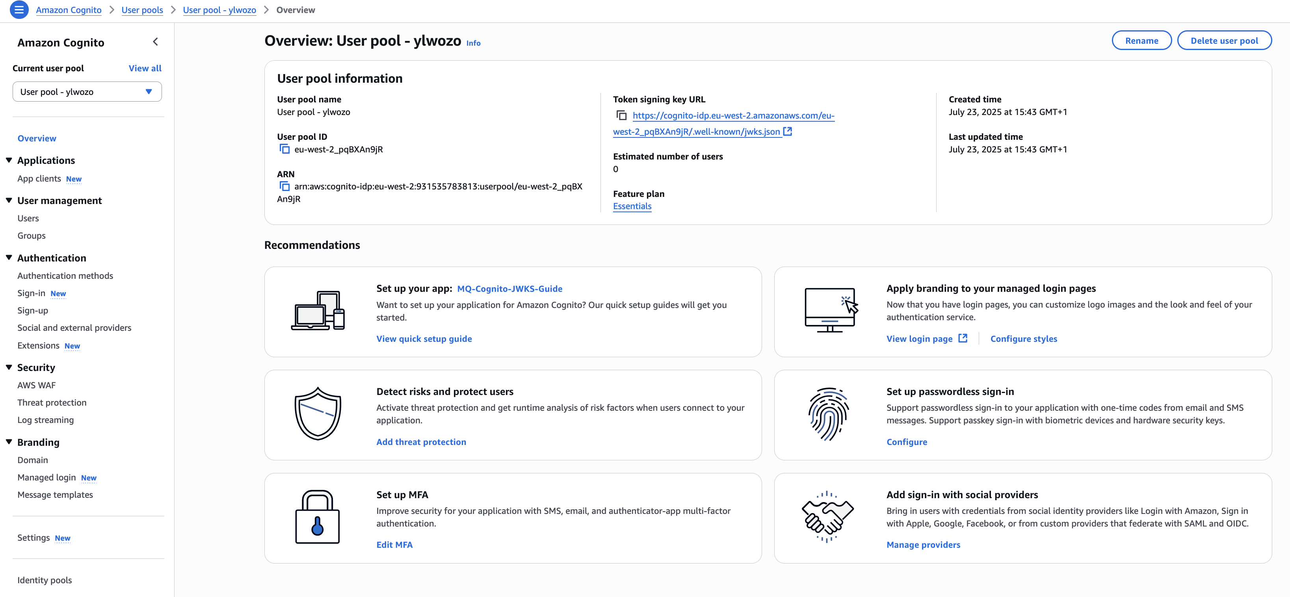Open the Info link beside page title

pyautogui.click(x=473, y=43)
